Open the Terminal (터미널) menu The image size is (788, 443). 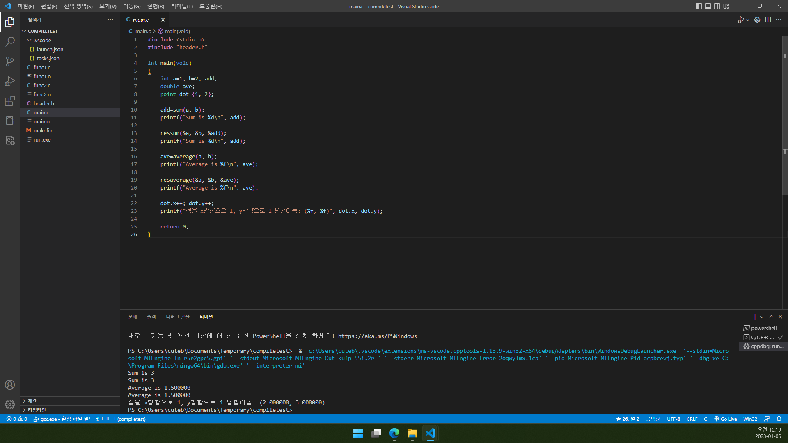pos(182,6)
